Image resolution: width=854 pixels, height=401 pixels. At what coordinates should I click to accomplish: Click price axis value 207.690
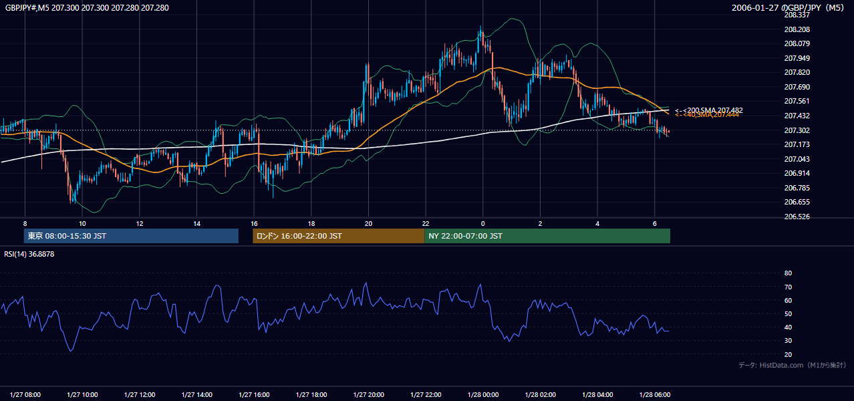(x=797, y=87)
